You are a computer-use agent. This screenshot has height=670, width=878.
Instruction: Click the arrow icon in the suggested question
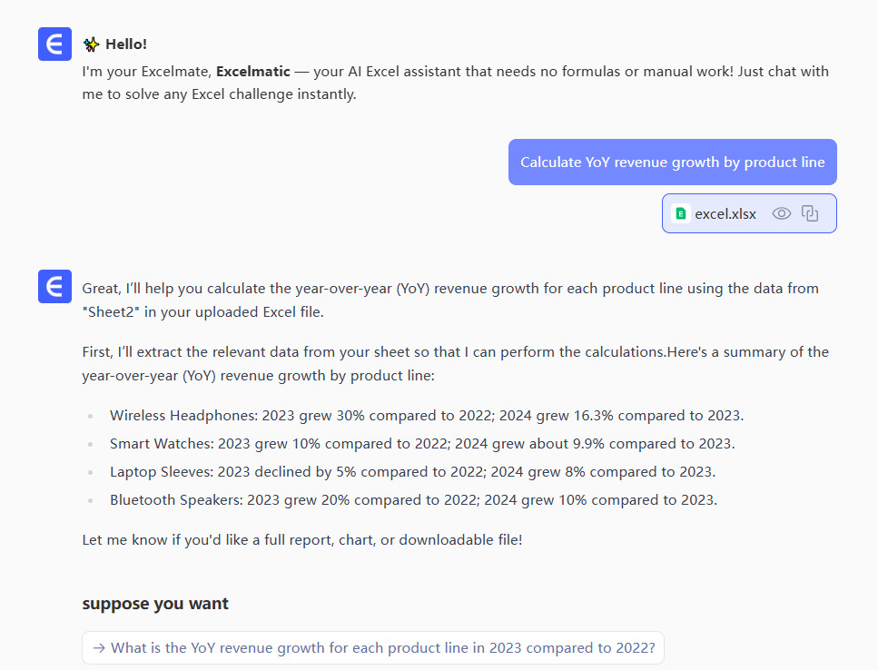(99, 648)
